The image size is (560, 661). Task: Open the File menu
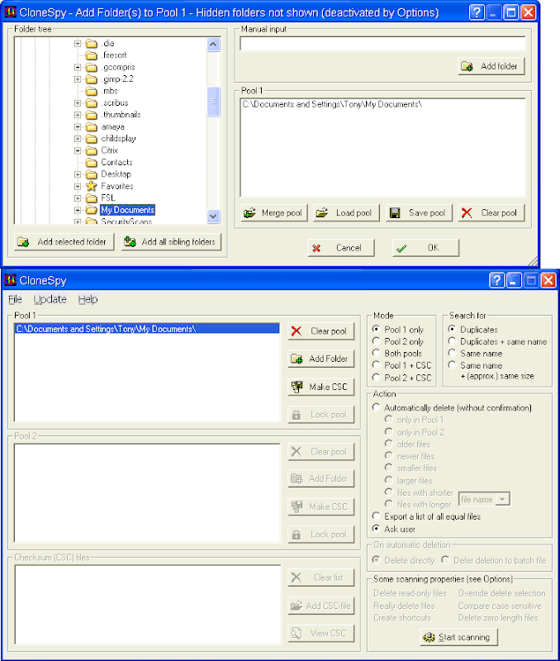point(15,299)
